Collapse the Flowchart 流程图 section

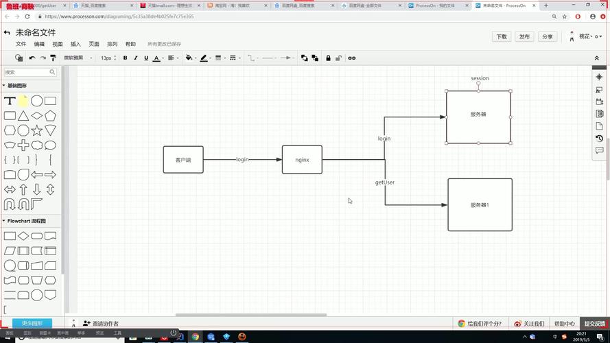(x=24, y=220)
